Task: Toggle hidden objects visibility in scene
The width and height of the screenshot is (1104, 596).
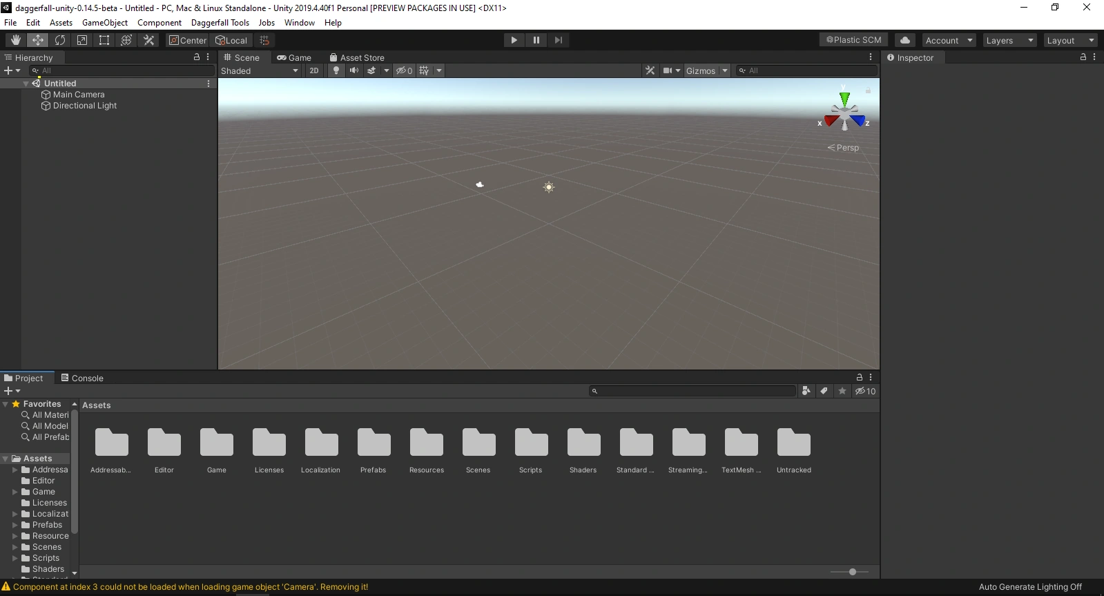Action: click(404, 70)
